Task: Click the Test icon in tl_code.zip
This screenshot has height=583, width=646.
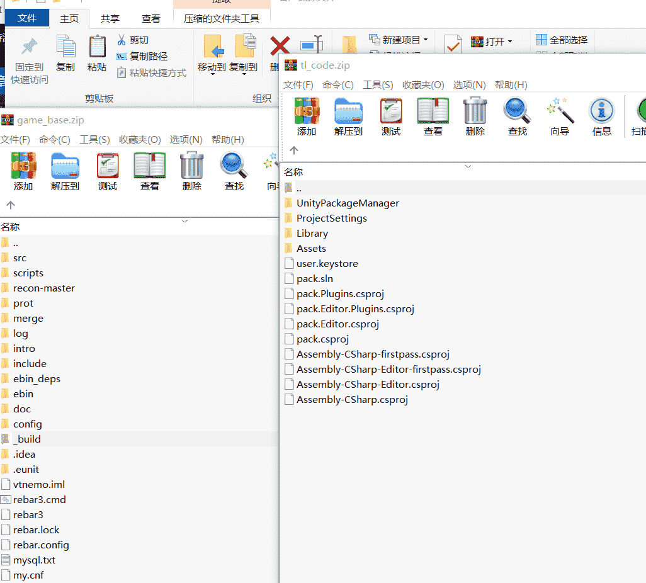Action: [390, 111]
